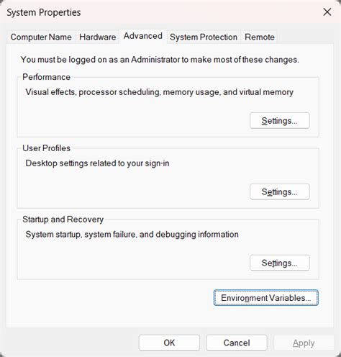Confirm the dialog with OK
The image size is (341, 357).
coord(169,343)
